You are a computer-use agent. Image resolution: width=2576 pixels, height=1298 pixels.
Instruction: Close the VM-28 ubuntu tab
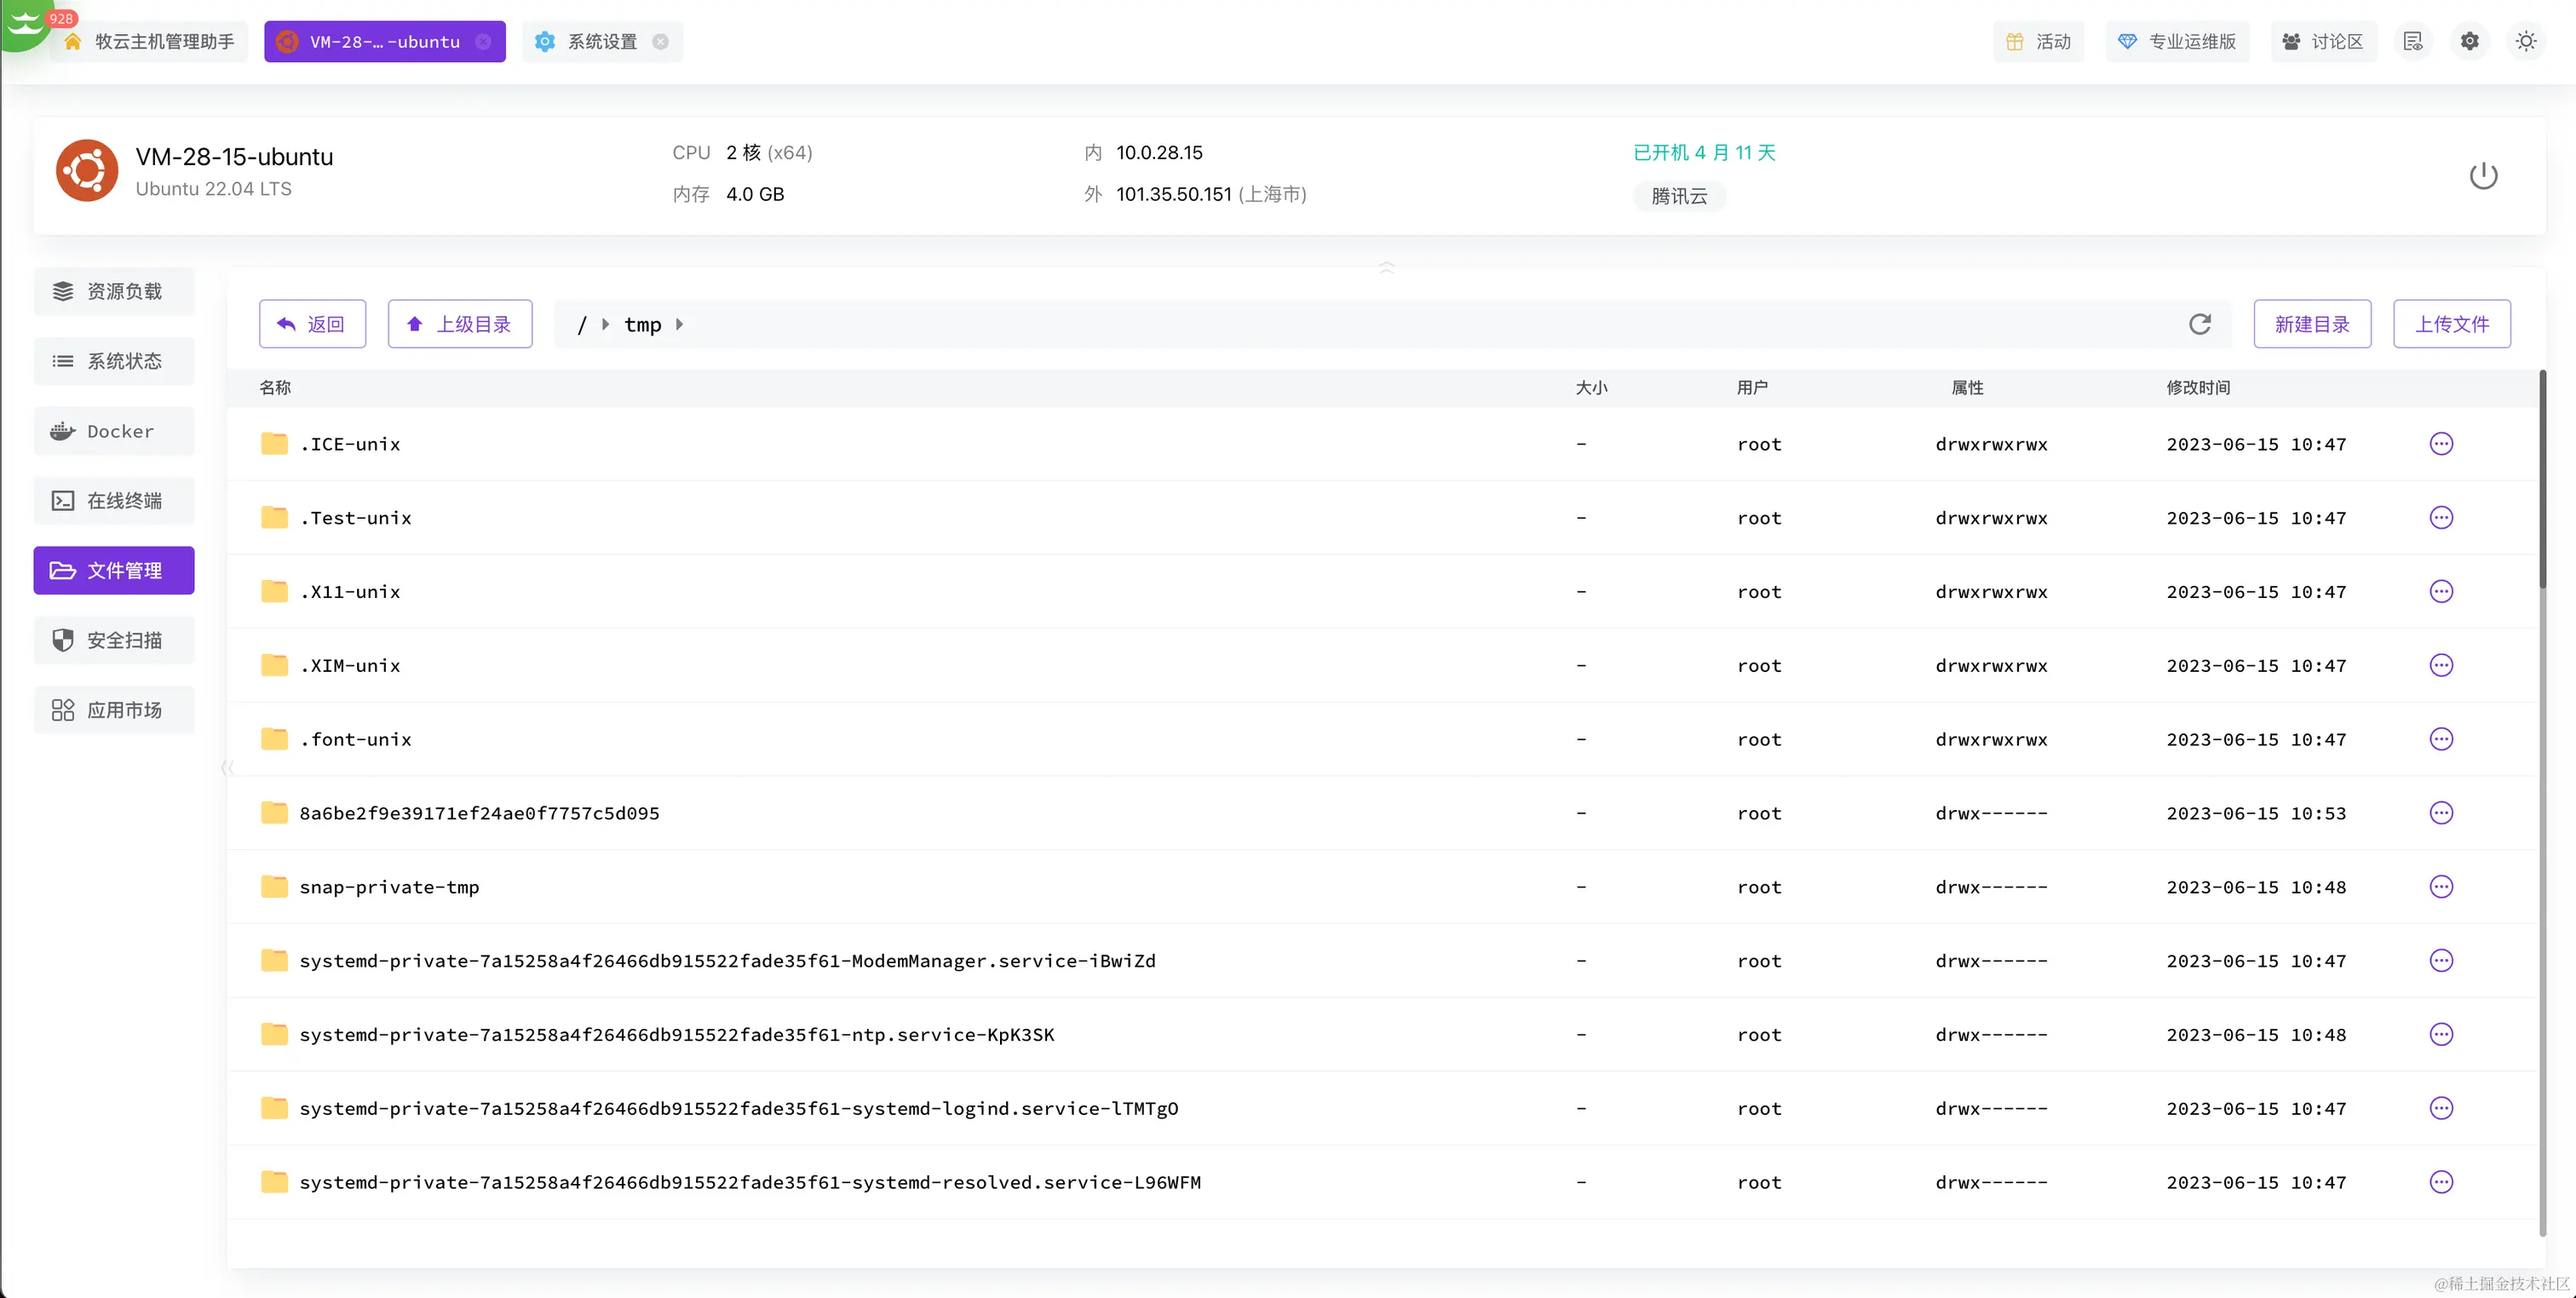483,41
